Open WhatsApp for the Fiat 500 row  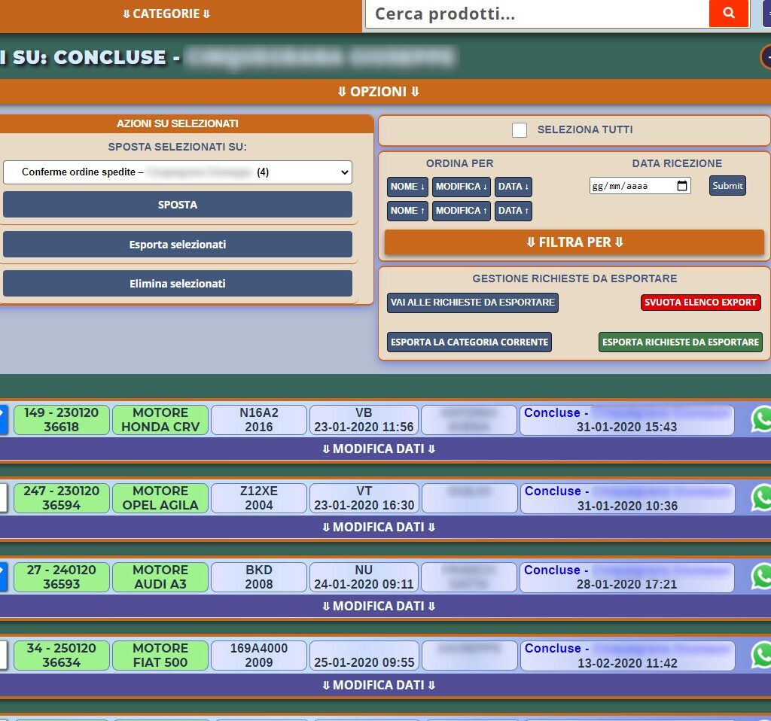[762, 655]
